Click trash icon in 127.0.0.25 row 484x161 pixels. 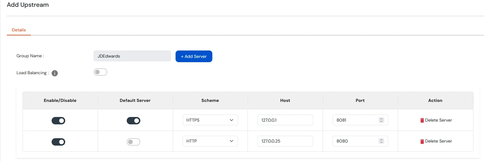pos(422,141)
